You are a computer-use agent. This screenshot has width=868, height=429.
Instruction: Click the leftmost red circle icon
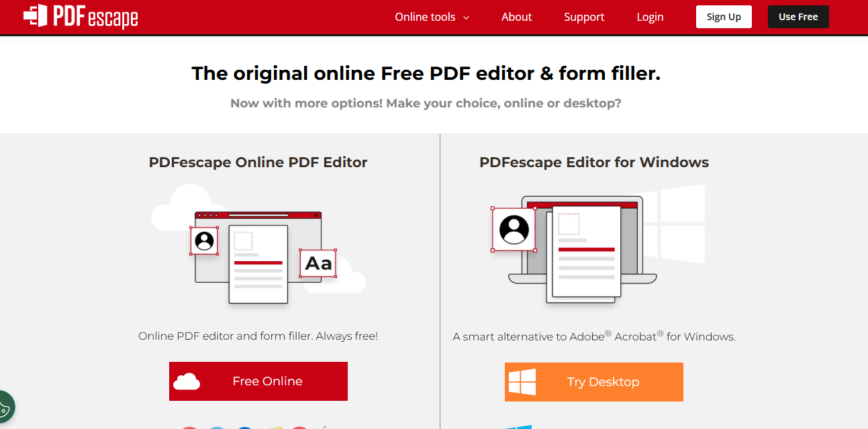coord(189,427)
